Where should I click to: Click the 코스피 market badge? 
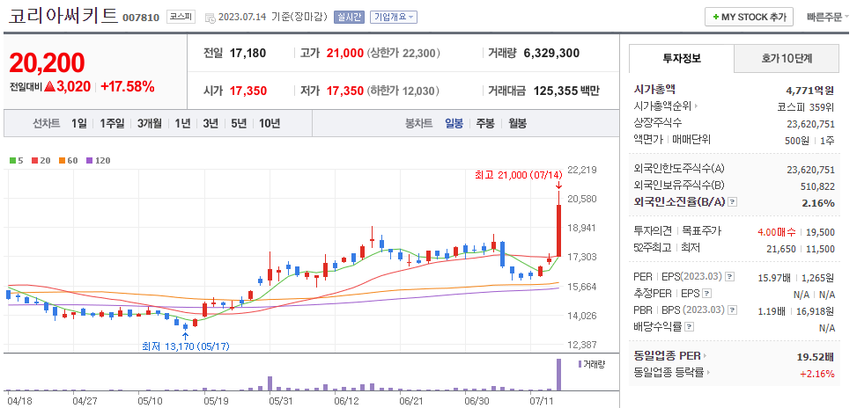181,17
